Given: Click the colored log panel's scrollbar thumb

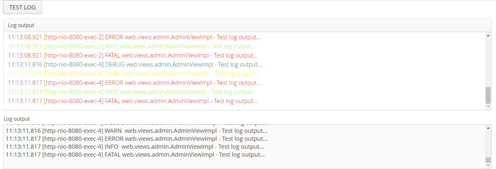Looking at the screenshot, I should (488, 95).
